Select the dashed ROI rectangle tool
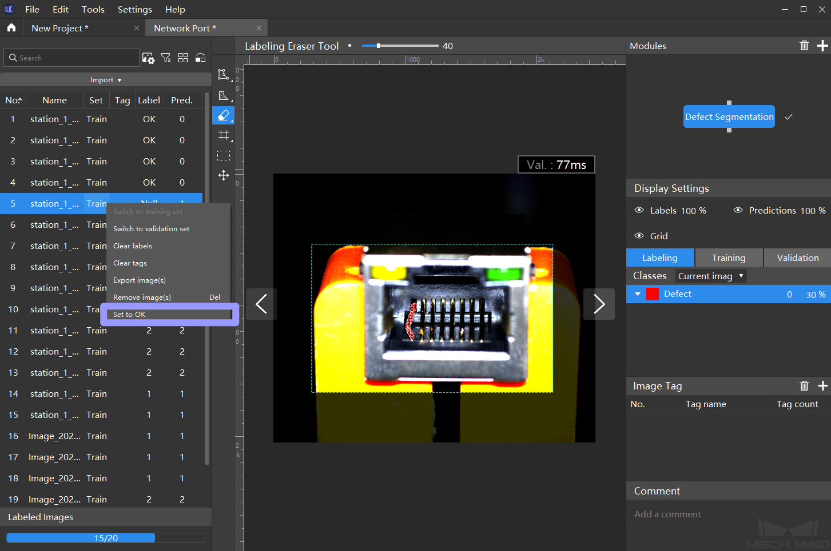 pyautogui.click(x=224, y=155)
